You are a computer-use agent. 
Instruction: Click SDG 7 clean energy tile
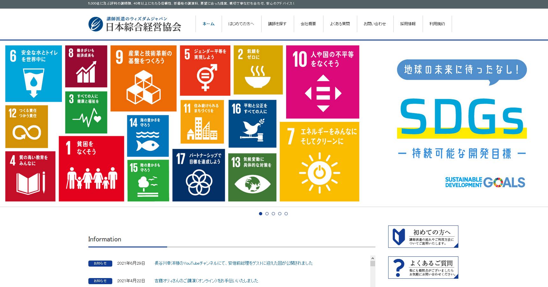(x=320, y=162)
